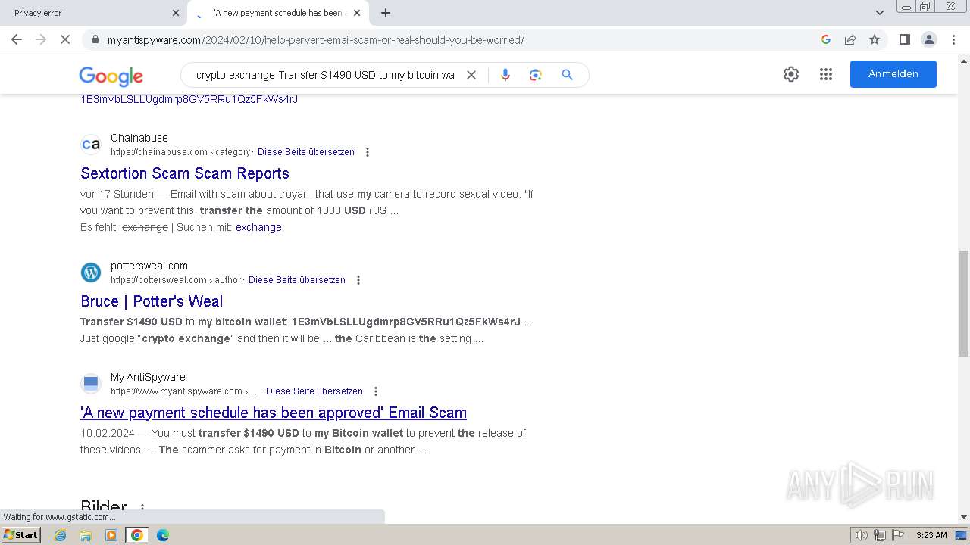
Task: Select the 'A new payment schedule' tab
Action: tap(278, 13)
